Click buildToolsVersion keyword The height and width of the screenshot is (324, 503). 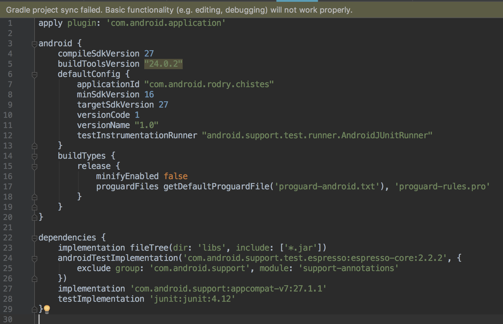tap(99, 64)
